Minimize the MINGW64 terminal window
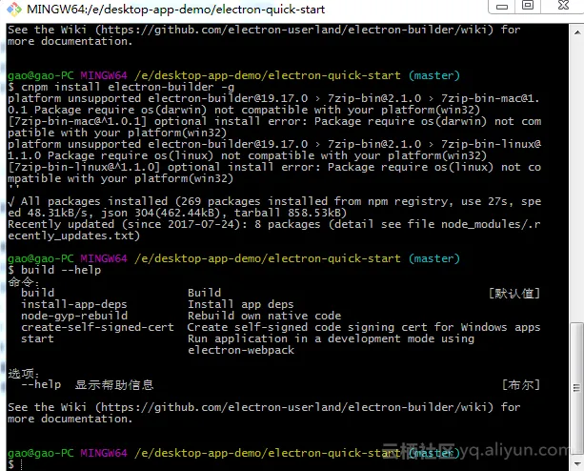This screenshot has height=471, width=584. point(502,7)
